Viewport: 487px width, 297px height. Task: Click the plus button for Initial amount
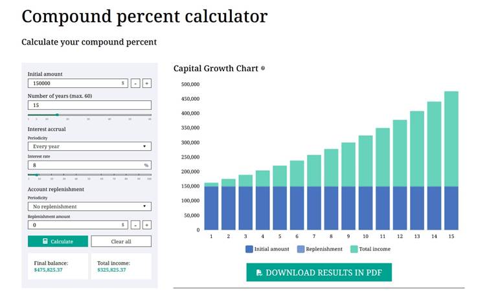tap(147, 83)
